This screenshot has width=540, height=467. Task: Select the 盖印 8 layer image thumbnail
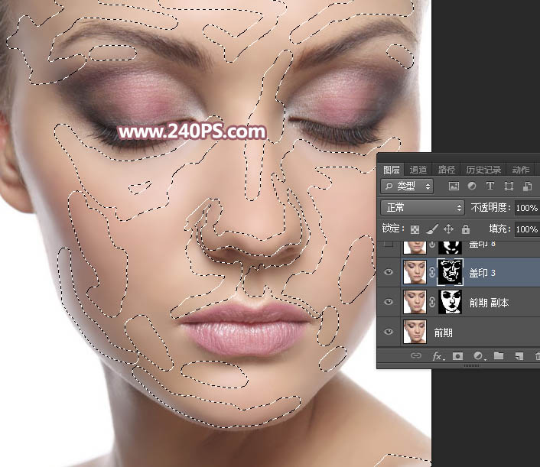point(415,247)
